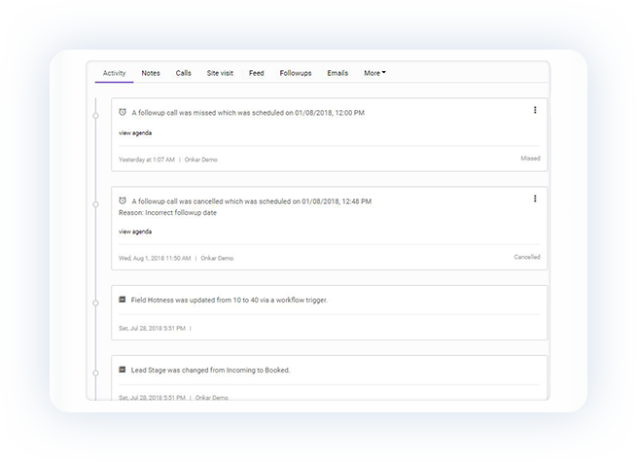Go to the Feed tab

click(257, 73)
